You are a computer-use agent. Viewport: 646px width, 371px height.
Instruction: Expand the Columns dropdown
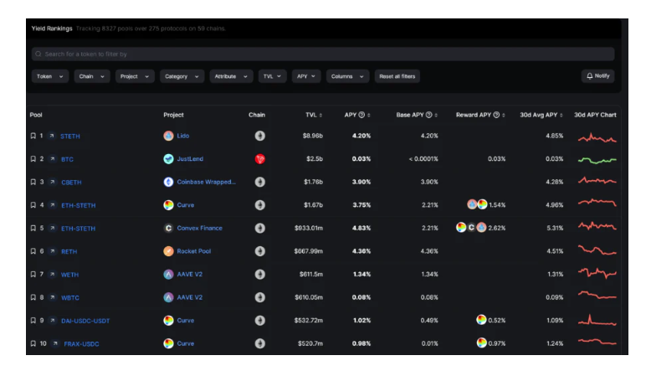coord(347,76)
